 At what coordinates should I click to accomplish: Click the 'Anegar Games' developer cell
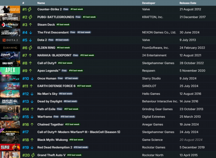(152, 124)
